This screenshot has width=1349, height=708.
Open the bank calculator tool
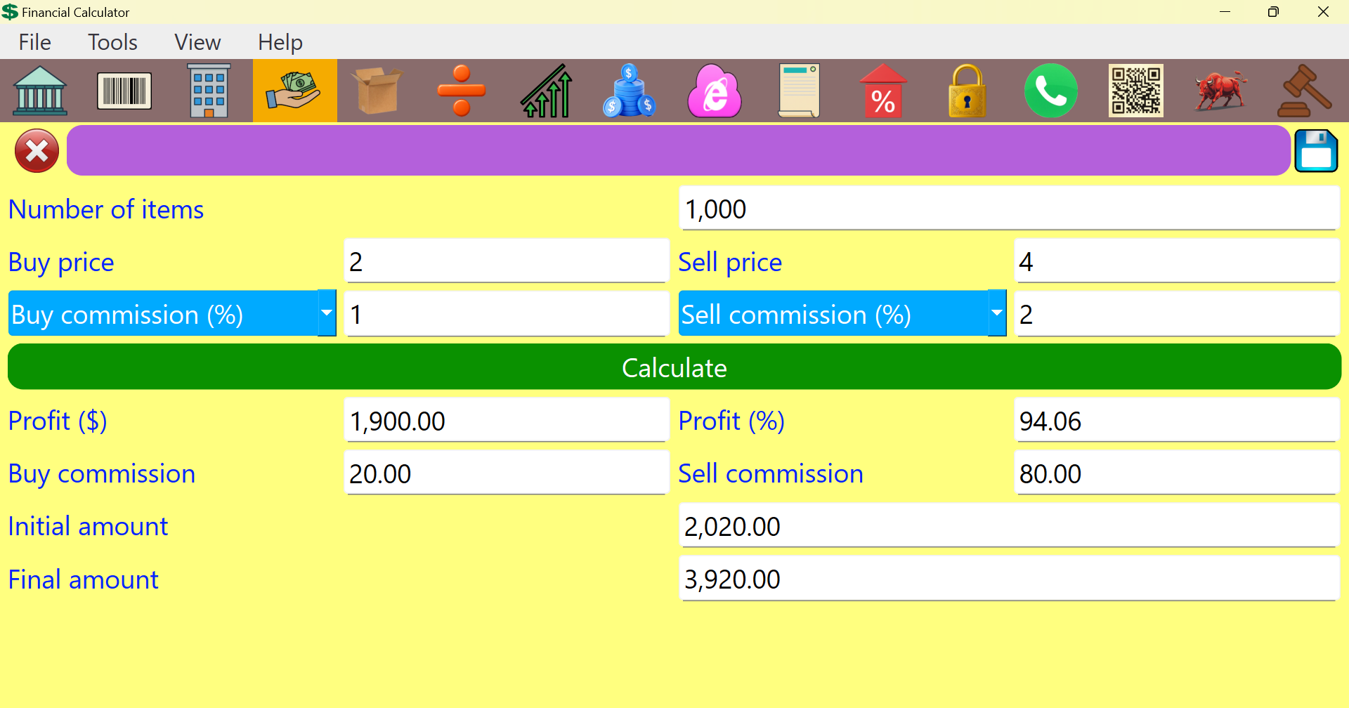pos(40,90)
